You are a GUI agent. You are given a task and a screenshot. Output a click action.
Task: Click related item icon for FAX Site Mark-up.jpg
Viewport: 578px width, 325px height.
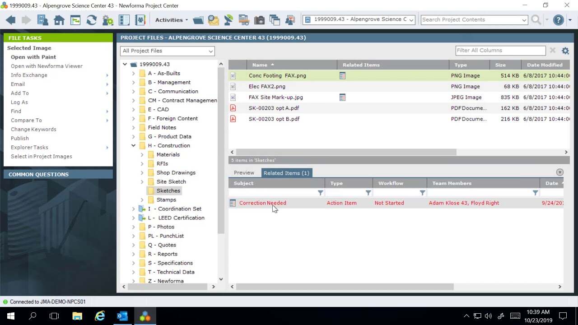[x=342, y=97]
